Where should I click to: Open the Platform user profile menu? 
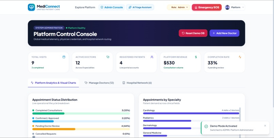pos(234,7)
